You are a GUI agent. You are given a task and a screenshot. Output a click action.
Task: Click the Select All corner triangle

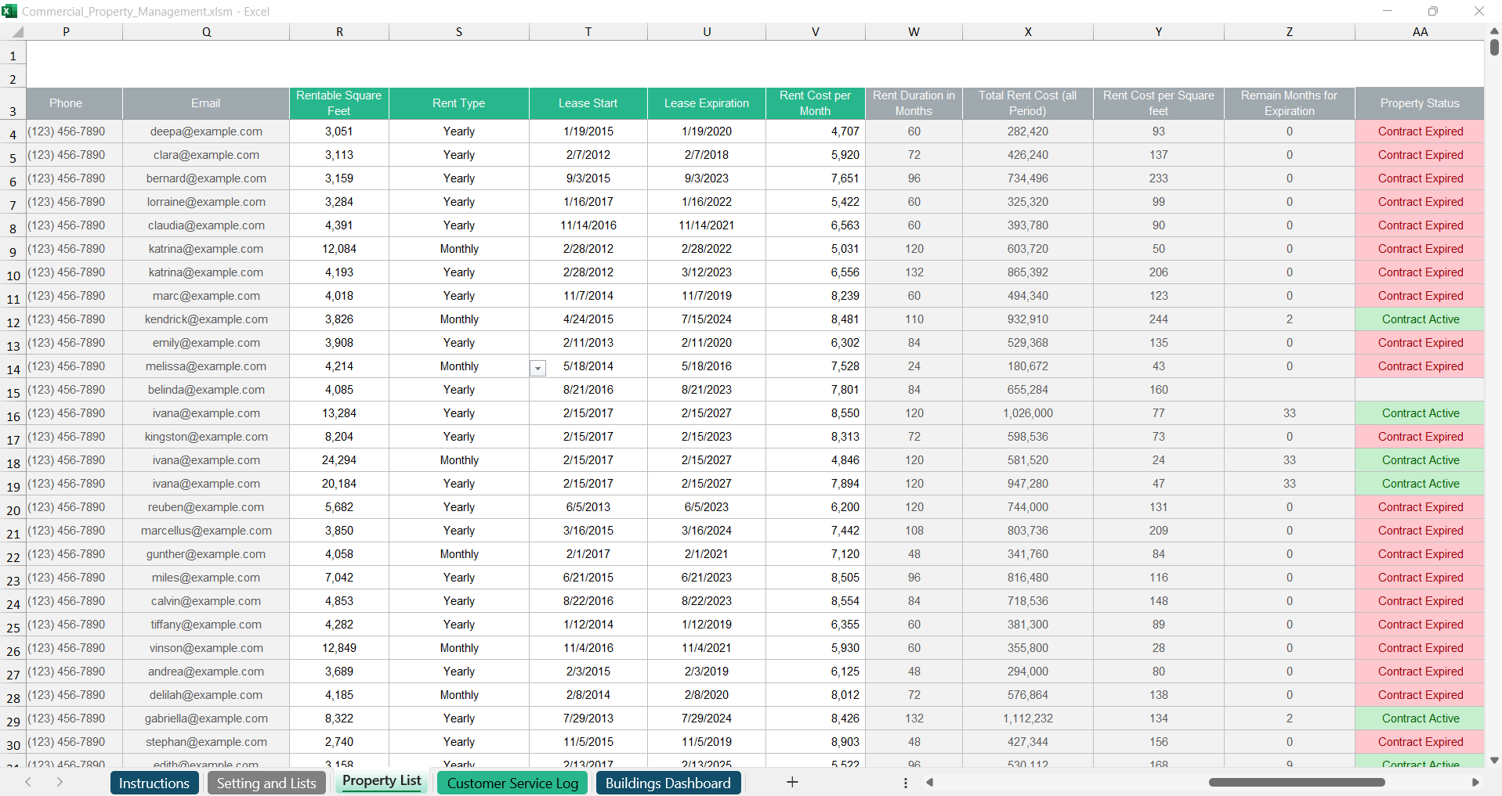[17, 32]
